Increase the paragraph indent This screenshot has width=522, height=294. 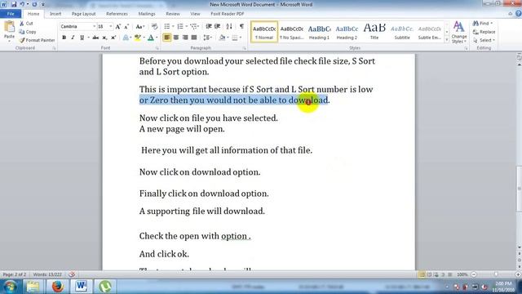tap(218, 27)
